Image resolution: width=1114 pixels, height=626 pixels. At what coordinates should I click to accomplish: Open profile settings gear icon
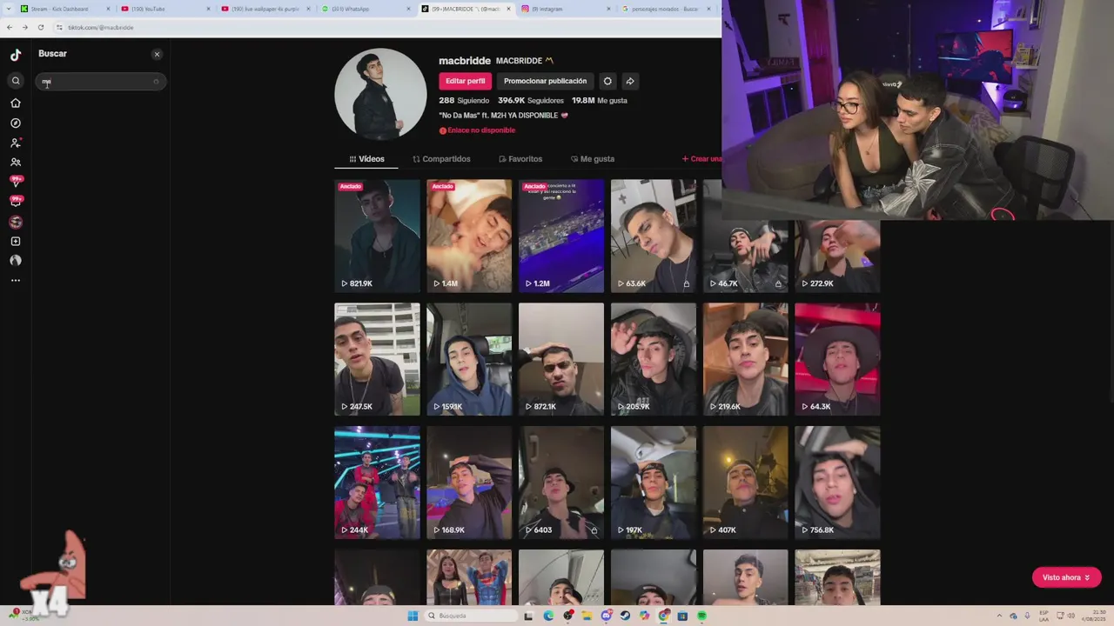point(607,81)
